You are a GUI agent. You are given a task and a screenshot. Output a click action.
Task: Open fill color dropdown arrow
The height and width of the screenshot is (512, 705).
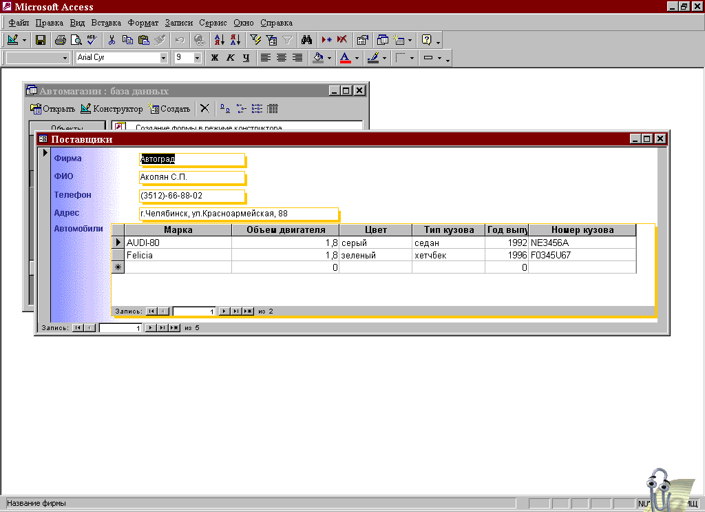[x=329, y=58]
